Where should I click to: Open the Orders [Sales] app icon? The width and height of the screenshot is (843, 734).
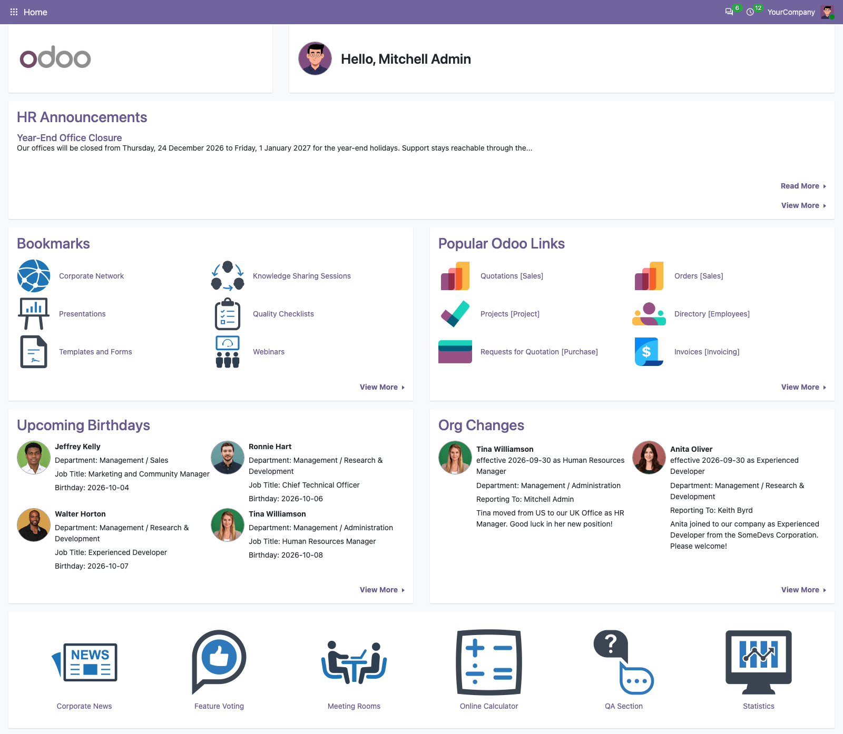click(x=649, y=276)
